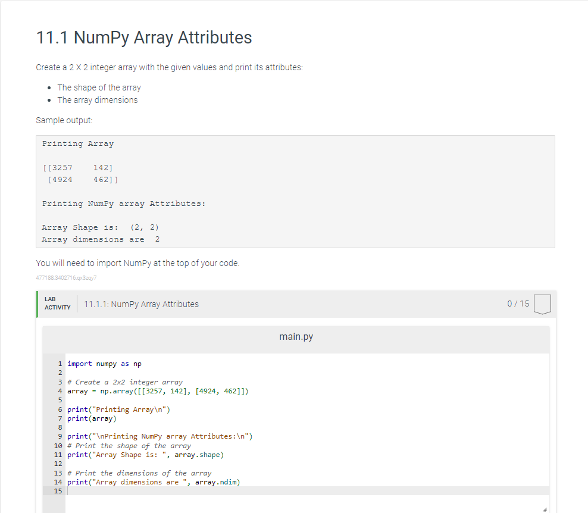Click 'Printing Array' in sample output
The image size is (588, 513).
tap(78, 143)
